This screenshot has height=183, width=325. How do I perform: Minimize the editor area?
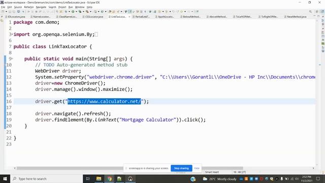pos(314,16)
